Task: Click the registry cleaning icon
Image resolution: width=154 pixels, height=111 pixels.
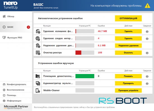Action: point(38,53)
